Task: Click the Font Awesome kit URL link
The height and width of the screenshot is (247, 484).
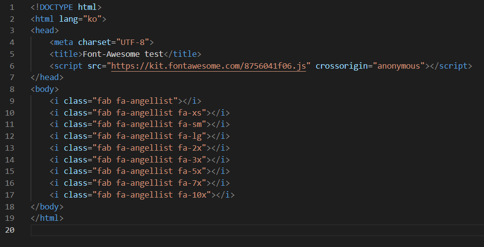Action: coord(208,66)
